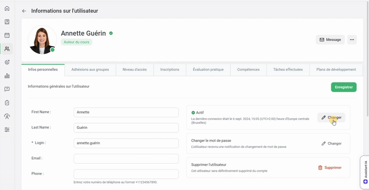Click Supprimer to delete the user

pyautogui.click(x=330, y=168)
